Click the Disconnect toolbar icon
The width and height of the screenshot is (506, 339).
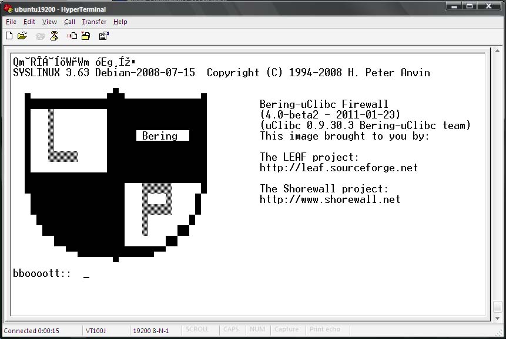point(54,36)
